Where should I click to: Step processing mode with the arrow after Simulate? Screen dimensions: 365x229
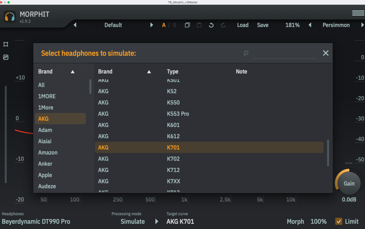[x=157, y=222]
